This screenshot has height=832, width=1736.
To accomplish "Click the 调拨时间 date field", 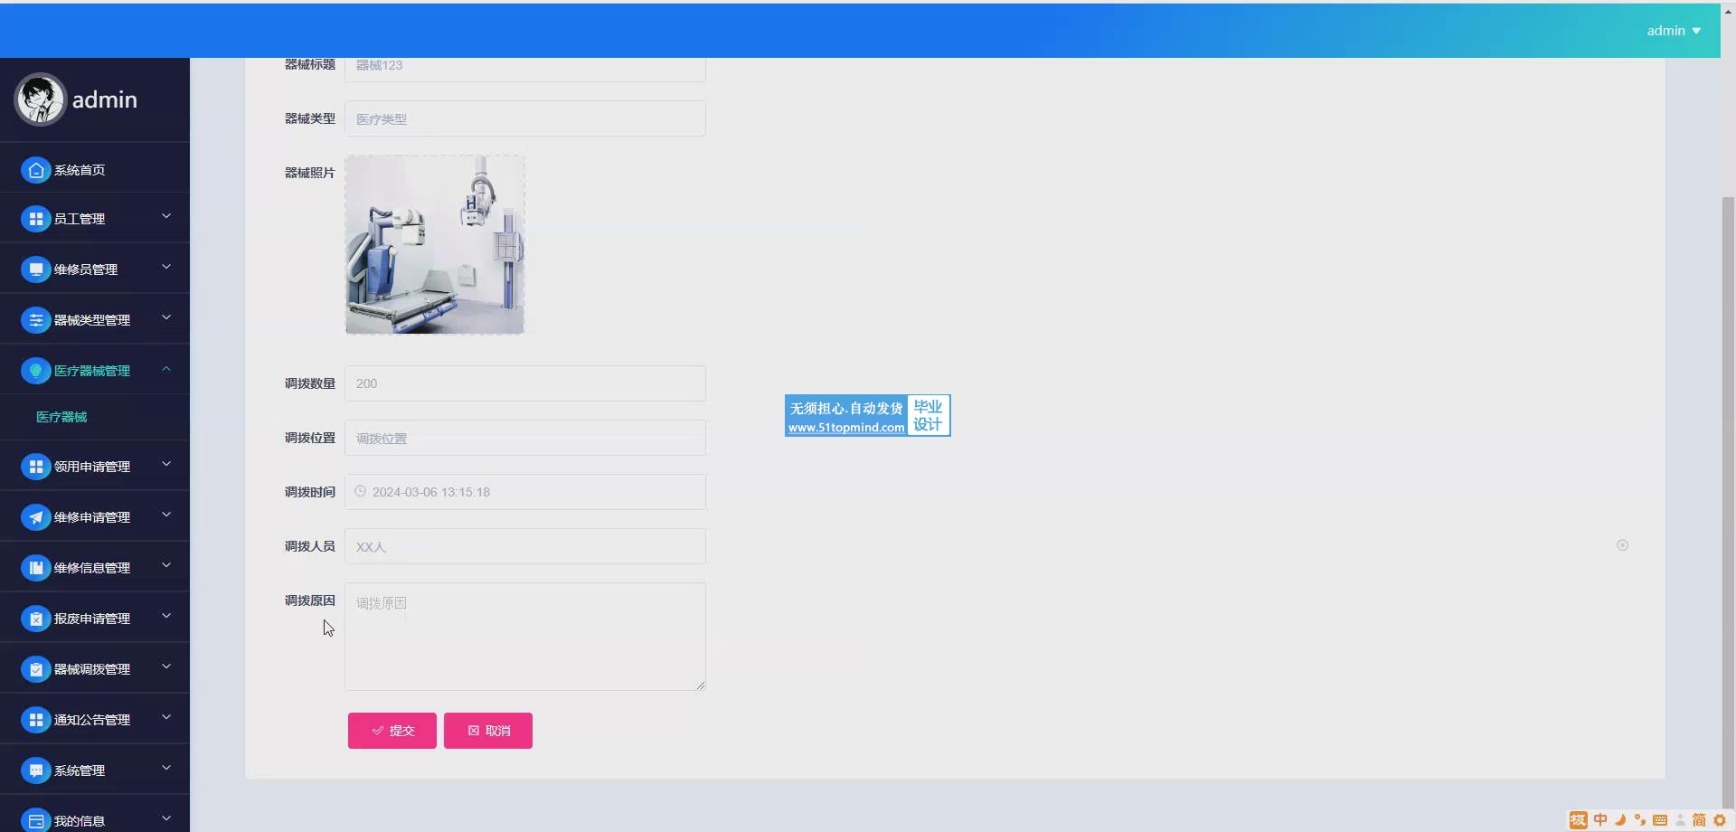I will pyautogui.click(x=525, y=492).
